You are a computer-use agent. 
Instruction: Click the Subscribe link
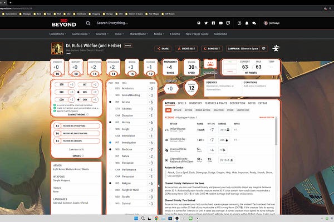pos(220,34)
